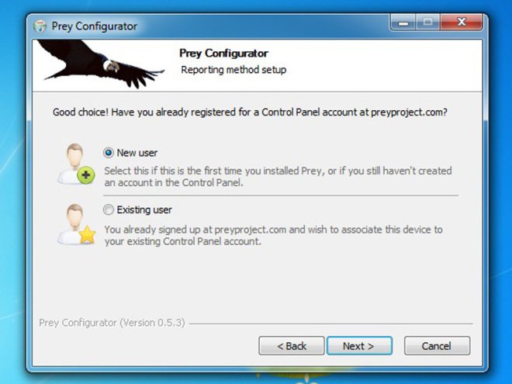This screenshot has height=384, width=512.
Task: Click the New user icon with green plus
Action: point(76,164)
